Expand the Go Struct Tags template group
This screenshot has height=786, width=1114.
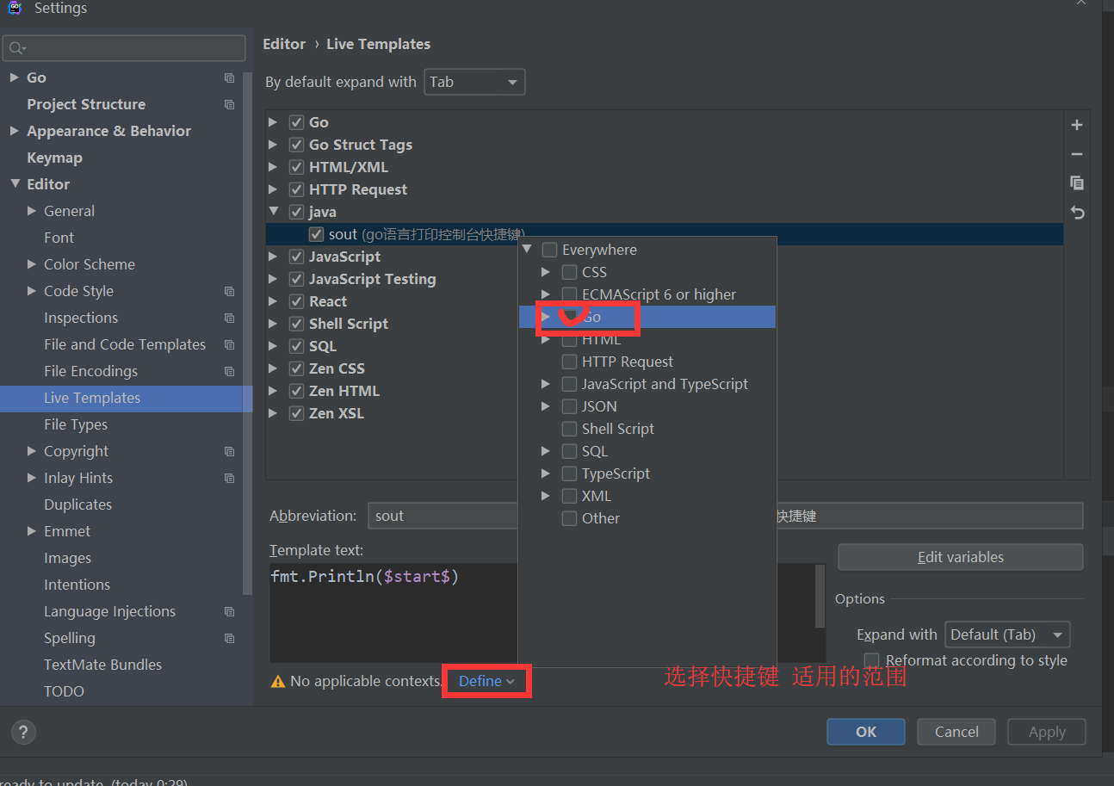click(273, 145)
